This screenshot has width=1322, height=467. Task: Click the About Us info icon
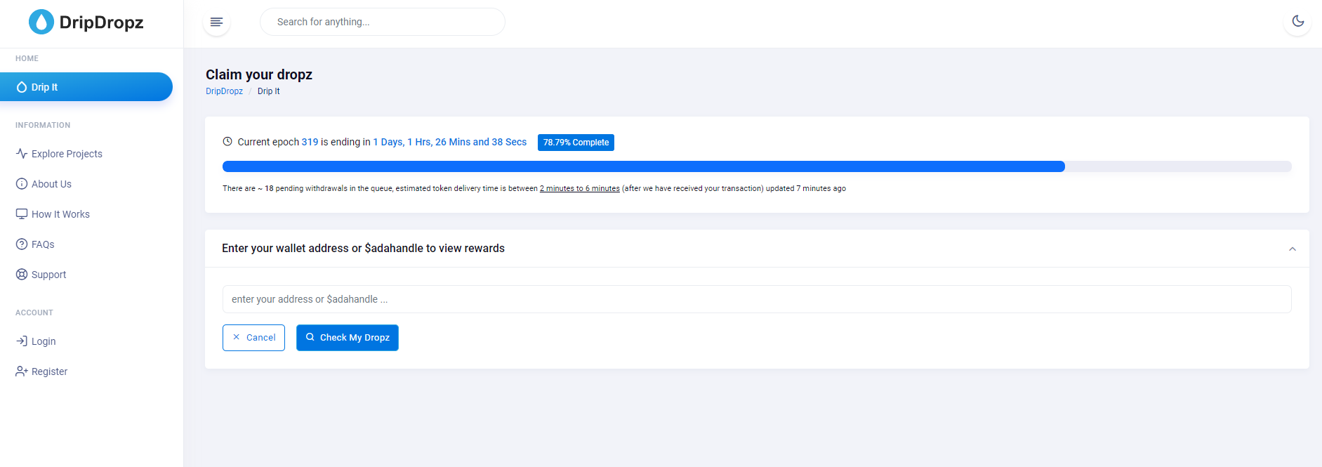coord(22,183)
